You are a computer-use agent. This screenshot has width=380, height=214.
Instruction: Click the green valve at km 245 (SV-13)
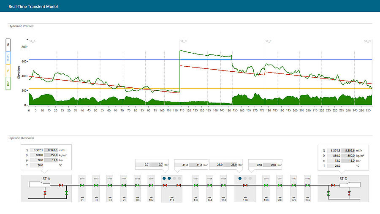pyautogui.click(x=307, y=185)
